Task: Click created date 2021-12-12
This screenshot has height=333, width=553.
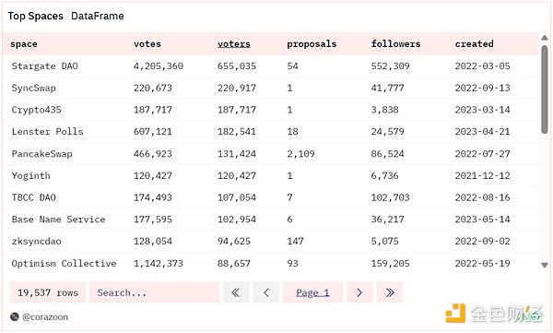Action: coord(482,176)
